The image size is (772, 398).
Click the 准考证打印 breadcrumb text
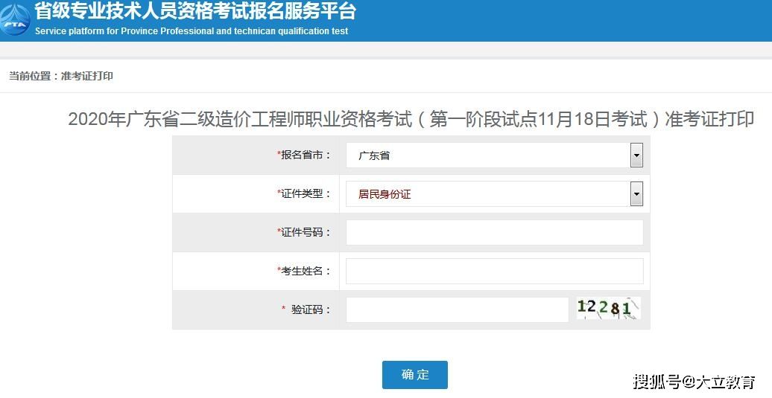(x=86, y=76)
